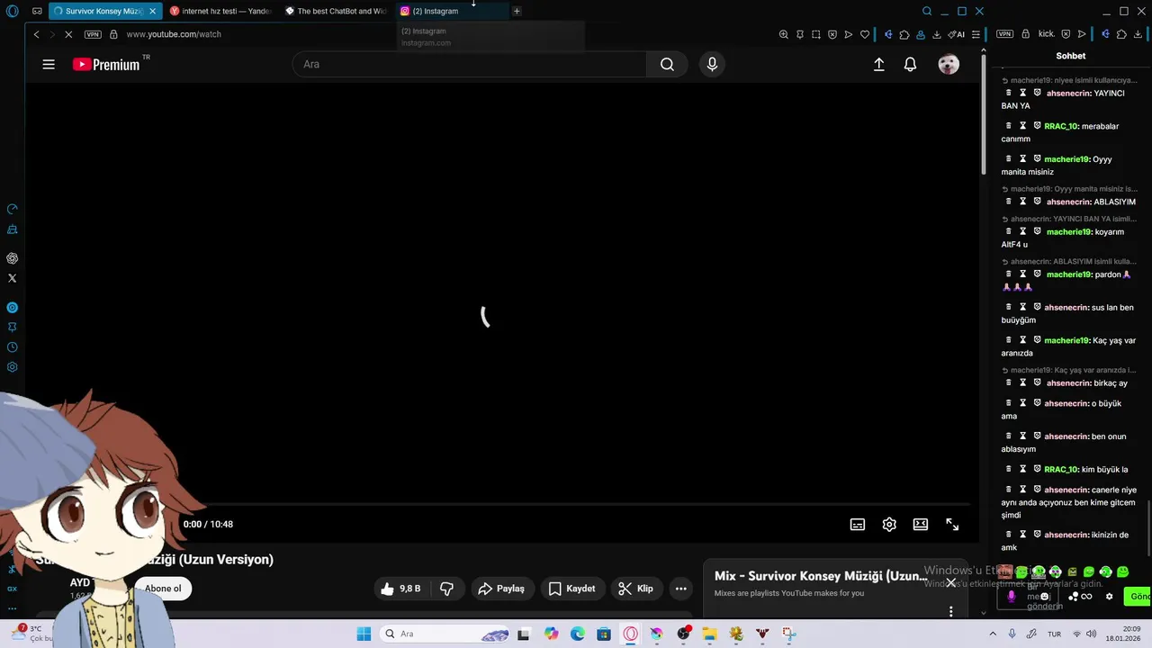
Task: Switch to the internet hız testi tab
Action: (x=220, y=11)
